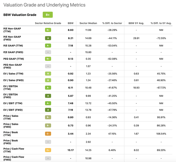
Task: Click the 5Y average value 8.02
Action: click(x=136, y=150)
